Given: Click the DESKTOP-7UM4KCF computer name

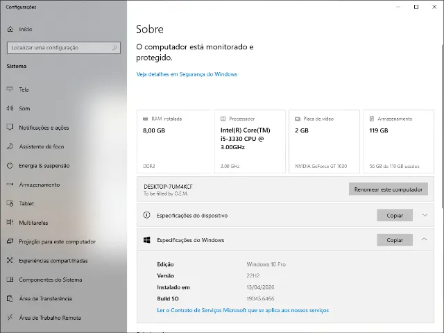Looking at the screenshot, I should [168, 187].
